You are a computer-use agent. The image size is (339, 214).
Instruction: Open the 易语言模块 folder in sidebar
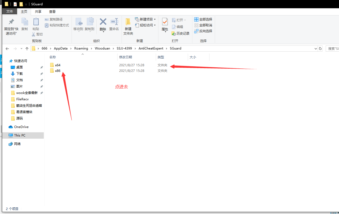tap(22, 112)
